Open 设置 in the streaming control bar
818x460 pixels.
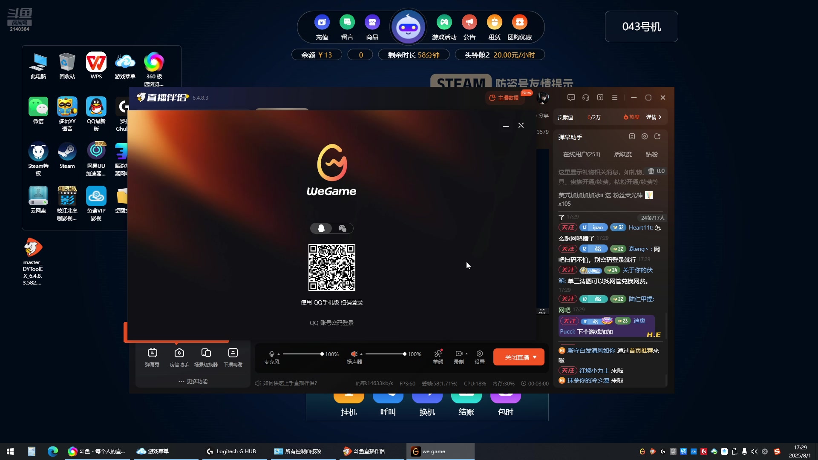pyautogui.click(x=480, y=357)
